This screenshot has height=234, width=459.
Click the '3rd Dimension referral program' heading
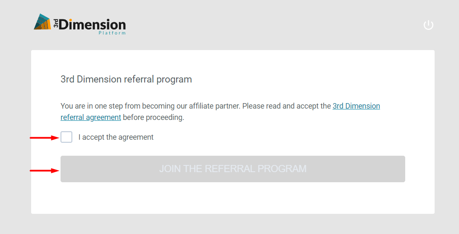[126, 79]
